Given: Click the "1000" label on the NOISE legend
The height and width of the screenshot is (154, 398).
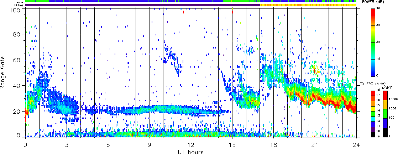Looking at the screenshot, I should click(x=392, y=108).
